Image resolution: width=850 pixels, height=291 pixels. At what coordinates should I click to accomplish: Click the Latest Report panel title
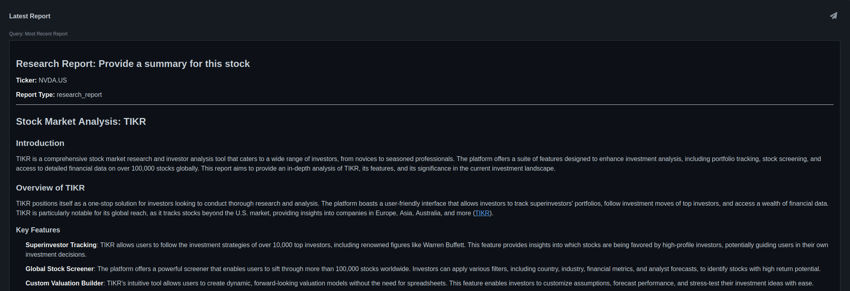click(x=30, y=16)
